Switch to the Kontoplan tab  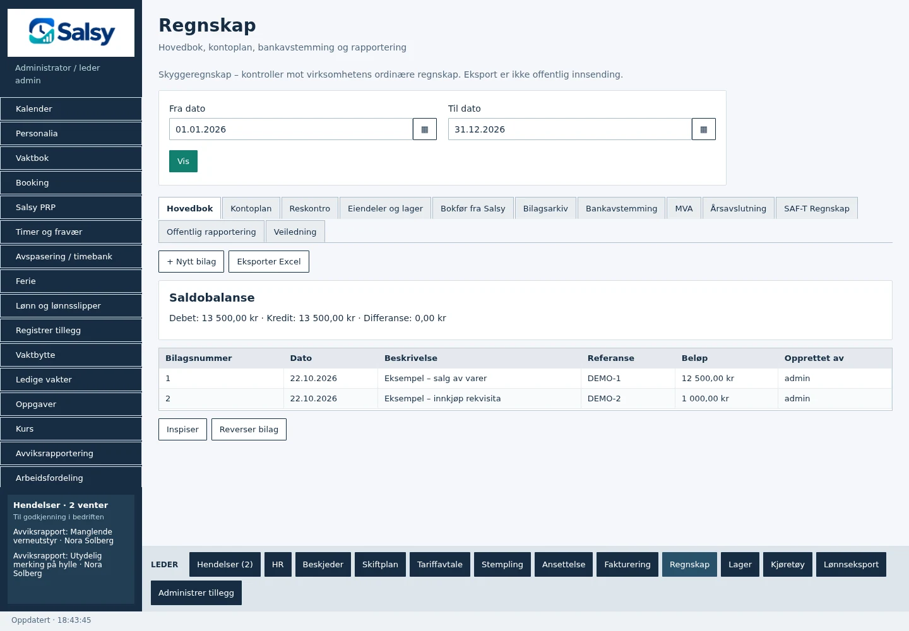click(x=251, y=208)
